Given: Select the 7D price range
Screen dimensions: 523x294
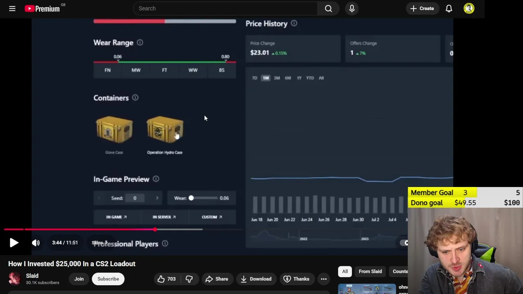Looking at the screenshot, I should click(x=255, y=78).
